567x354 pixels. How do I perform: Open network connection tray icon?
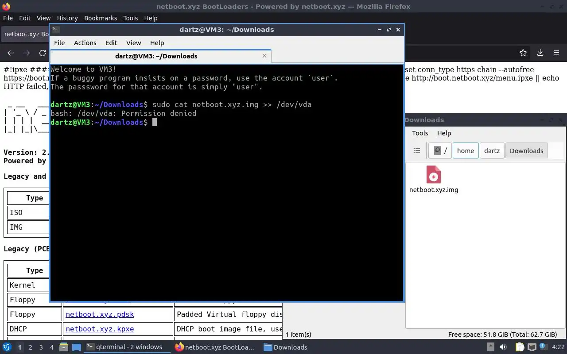pyautogui.click(x=532, y=347)
